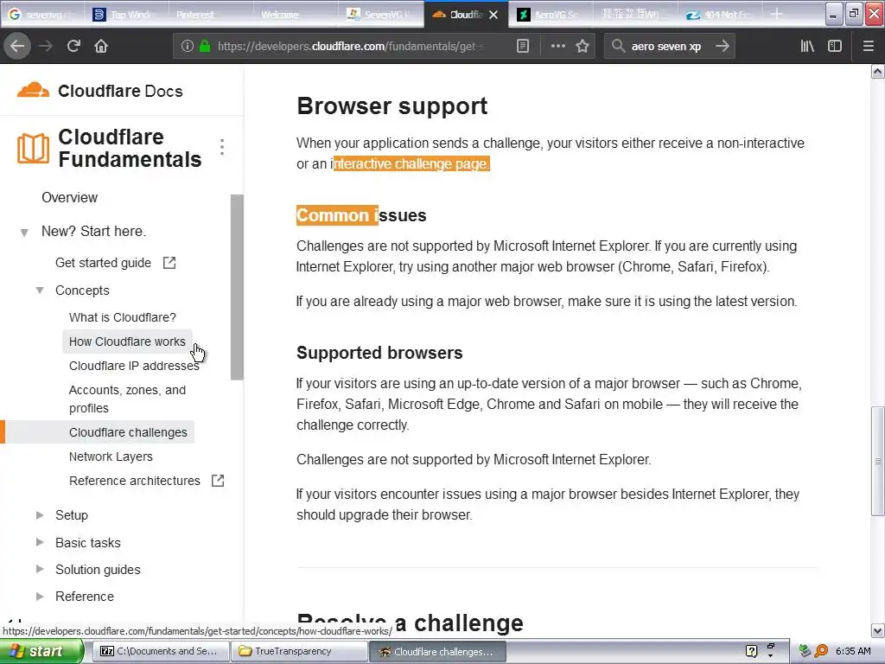Collapse the New? Start here section
885x664 pixels.
pyautogui.click(x=24, y=232)
